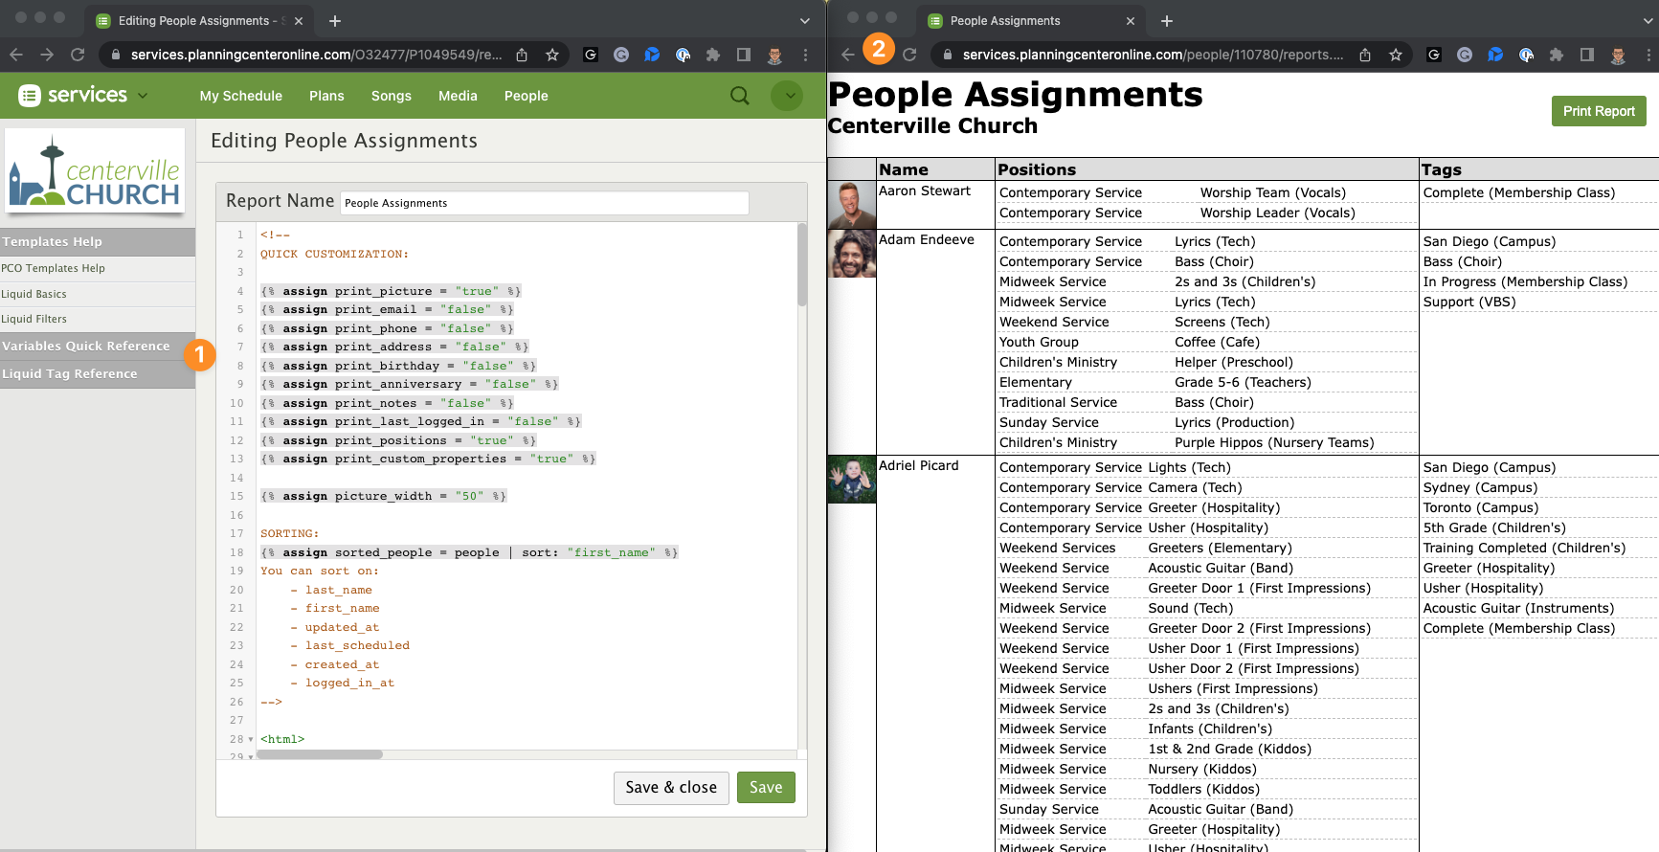Select the People Assignments browser tab

1031,20
